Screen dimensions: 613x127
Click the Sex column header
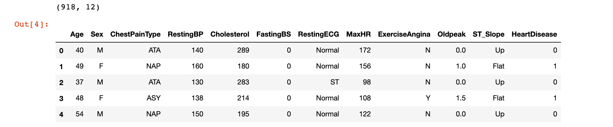[97, 34]
